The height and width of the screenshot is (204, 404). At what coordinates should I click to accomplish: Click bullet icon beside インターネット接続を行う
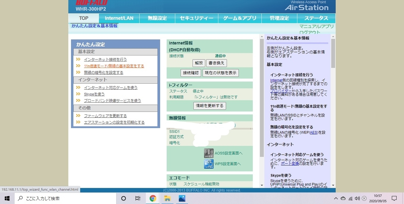click(78, 59)
